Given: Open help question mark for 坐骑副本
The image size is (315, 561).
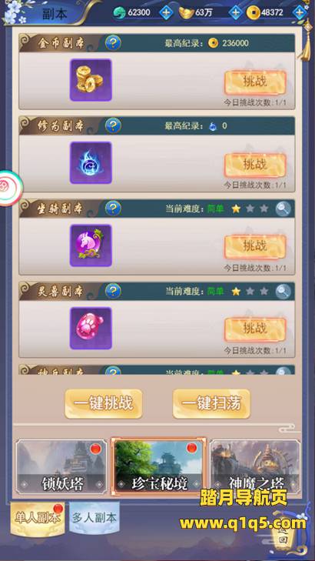Looking at the screenshot, I should coord(113,209).
